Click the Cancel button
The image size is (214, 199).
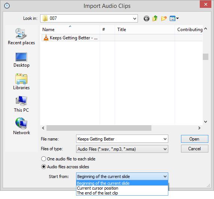(195, 149)
